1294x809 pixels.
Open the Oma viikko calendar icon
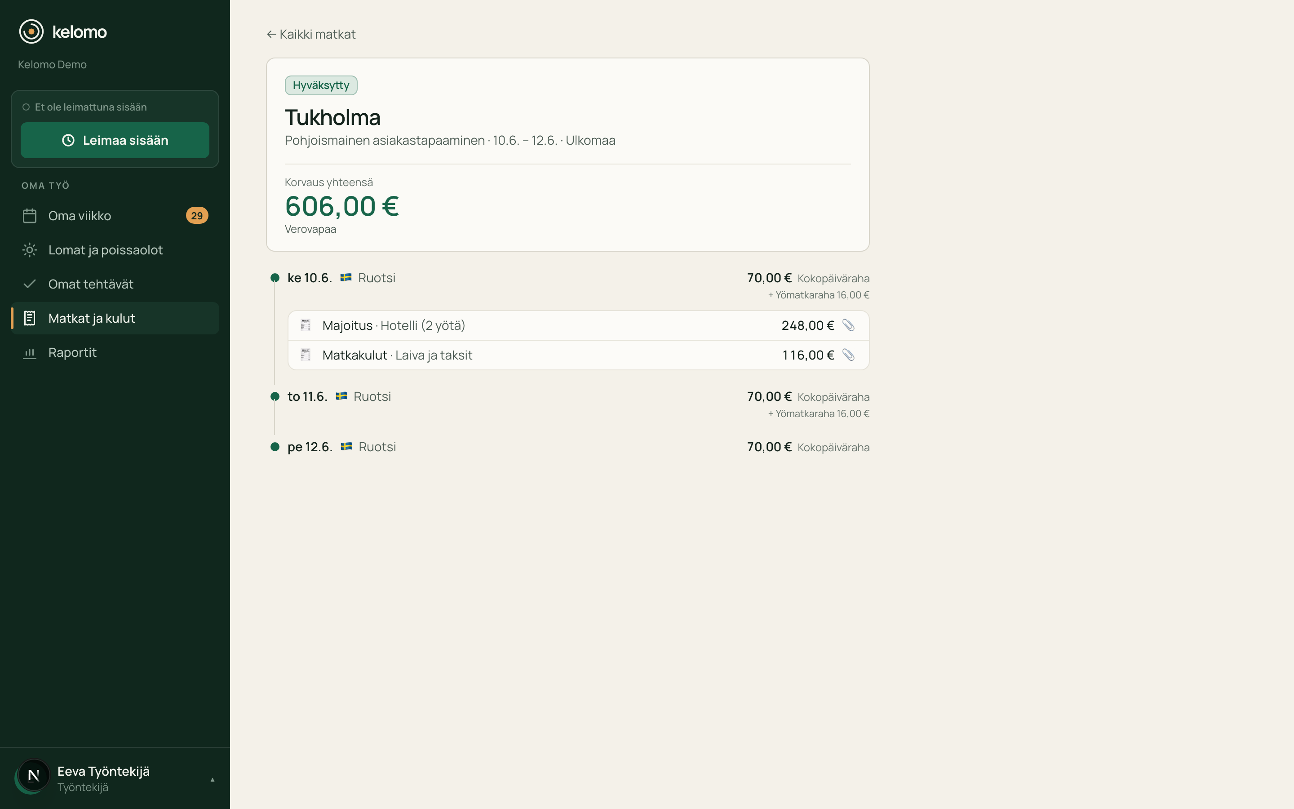pos(29,216)
